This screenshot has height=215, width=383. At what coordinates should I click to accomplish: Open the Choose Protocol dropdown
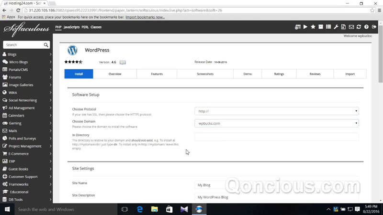[x=276, y=111]
